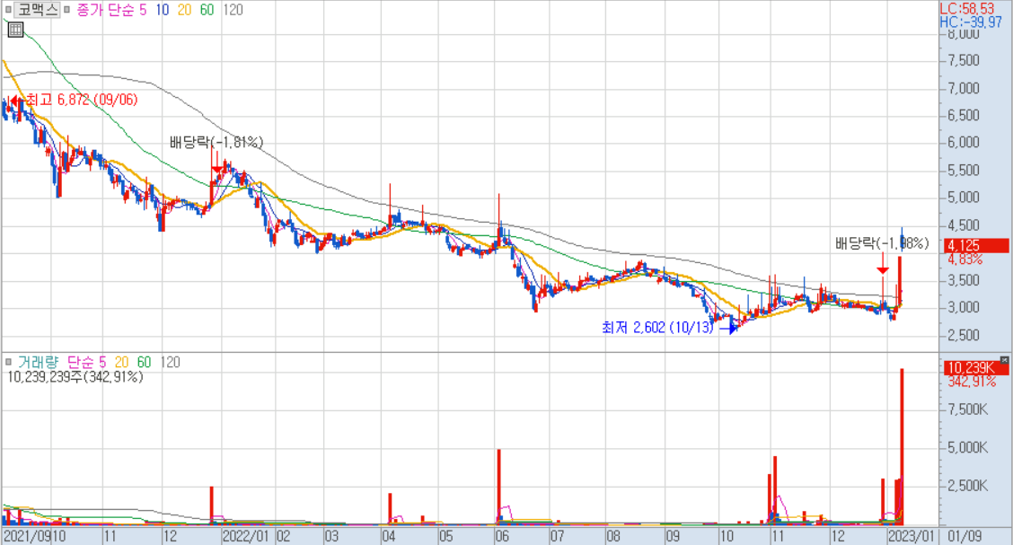
Task: Click the 7,000 price axis label
Action: (964, 89)
